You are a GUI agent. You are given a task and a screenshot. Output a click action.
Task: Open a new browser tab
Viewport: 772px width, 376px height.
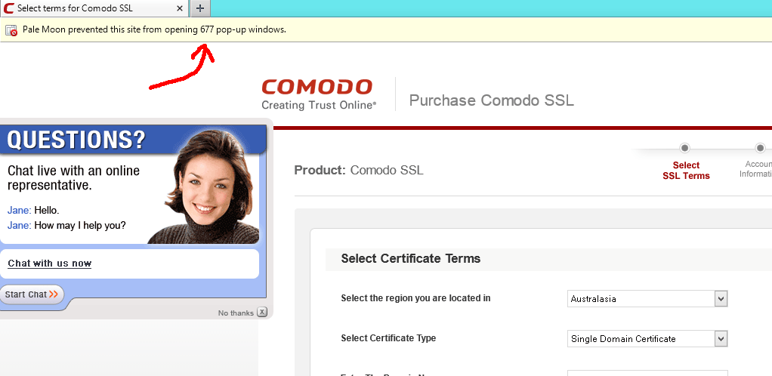click(x=200, y=8)
